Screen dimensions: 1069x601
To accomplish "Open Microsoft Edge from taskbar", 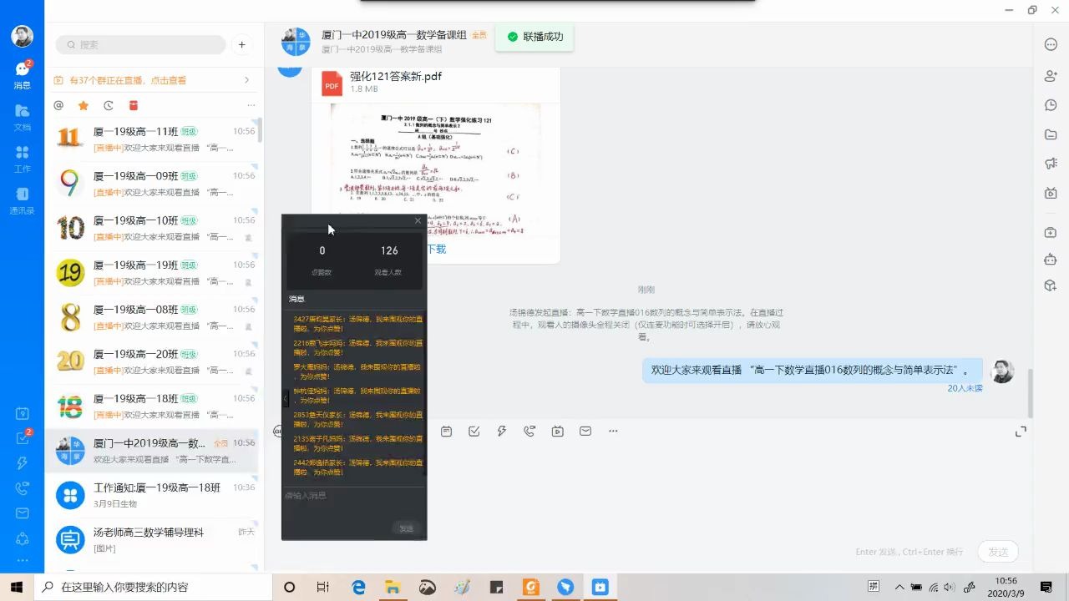I will click(x=359, y=587).
